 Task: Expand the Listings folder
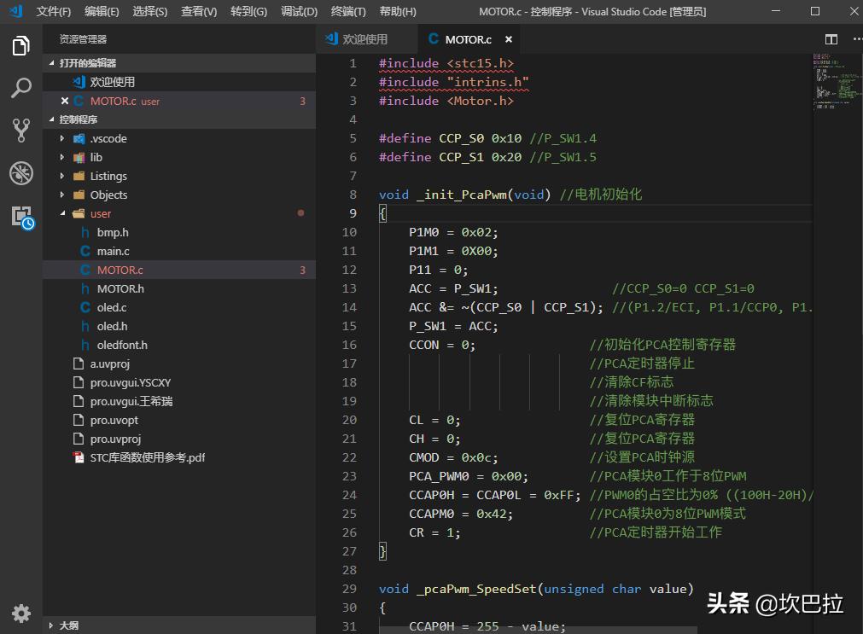point(108,176)
